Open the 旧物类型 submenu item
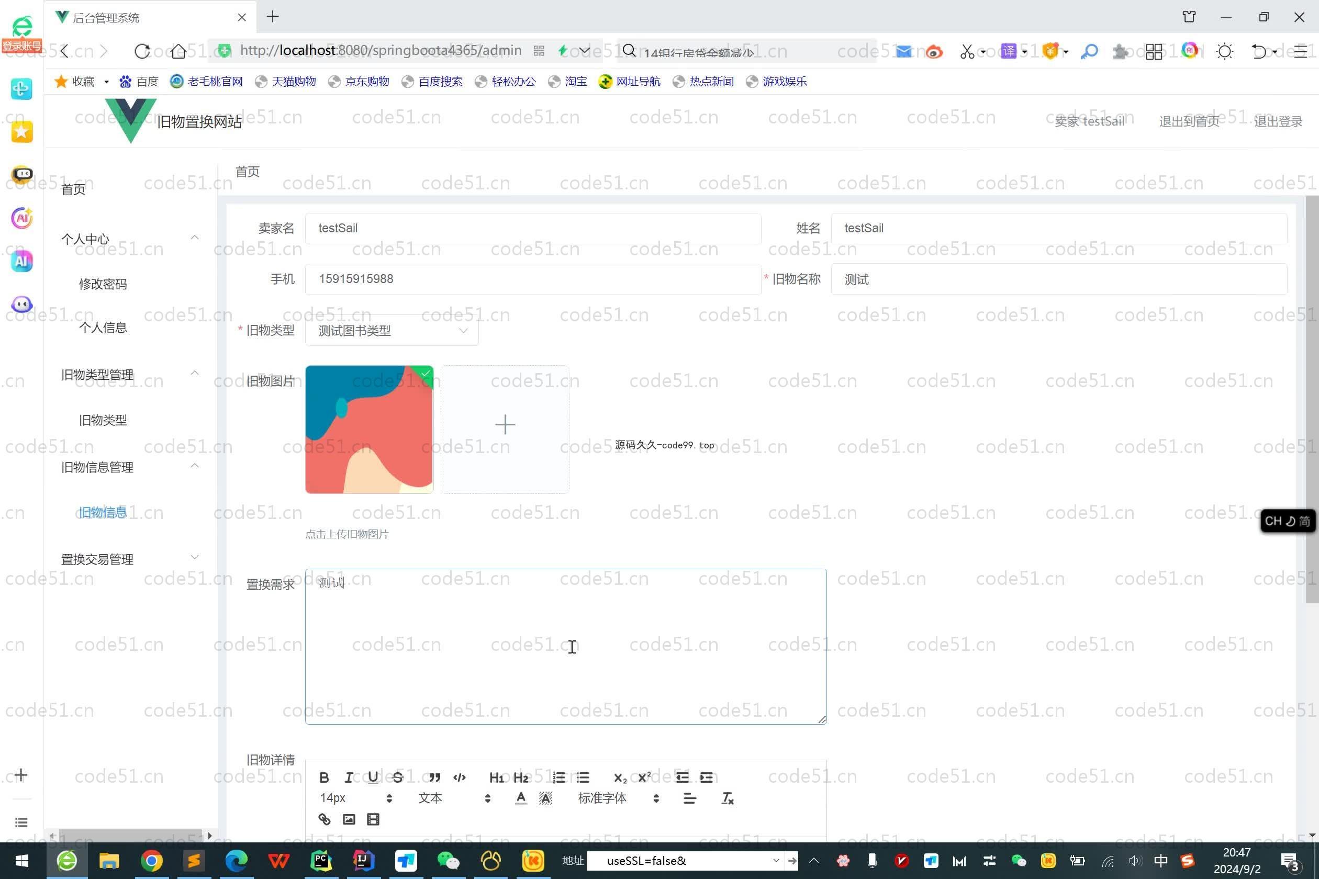Viewport: 1319px width, 879px height. coord(103,420)
